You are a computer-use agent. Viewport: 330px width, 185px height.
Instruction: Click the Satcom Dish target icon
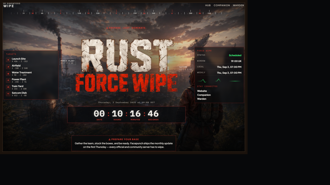click(8, 94)
